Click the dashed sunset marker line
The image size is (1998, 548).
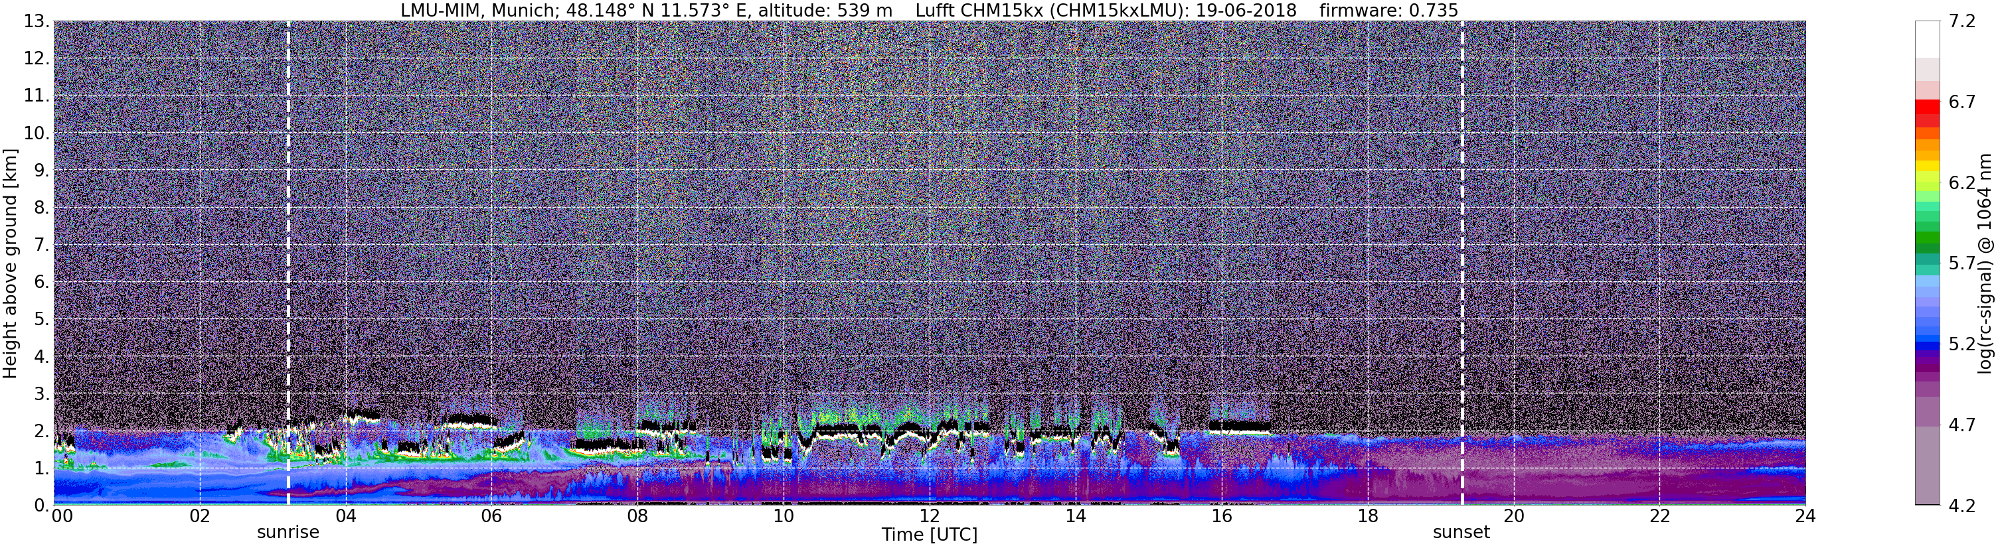[1462, 263]
